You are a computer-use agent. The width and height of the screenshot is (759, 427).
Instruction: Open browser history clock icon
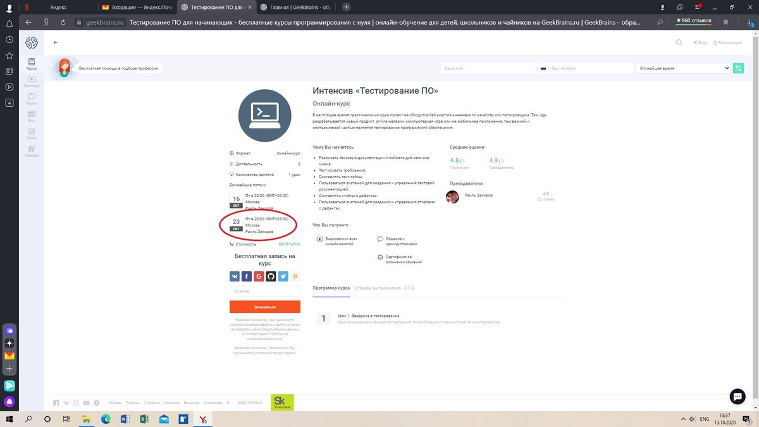tap(9, 39)
